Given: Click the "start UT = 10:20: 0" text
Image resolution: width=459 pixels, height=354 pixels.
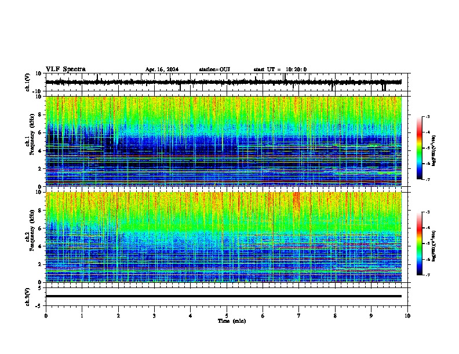Looking at the screenshot, I should 280,69.
